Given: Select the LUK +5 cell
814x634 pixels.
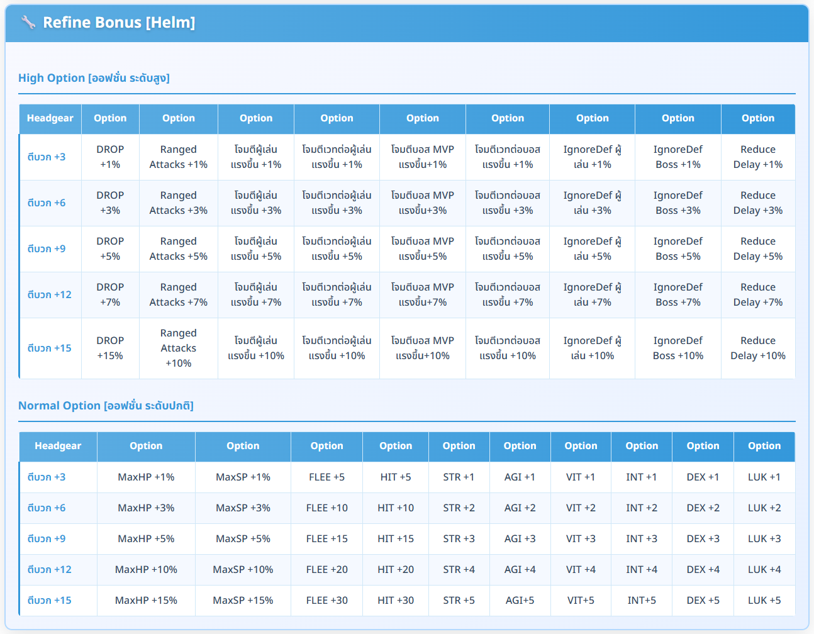Looking at the screenshot, I should pyautogui.click(x=764, y=601).
